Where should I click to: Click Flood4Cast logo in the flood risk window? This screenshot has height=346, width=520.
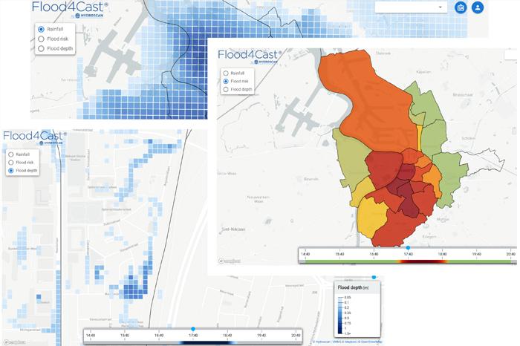tap(250, 56)
